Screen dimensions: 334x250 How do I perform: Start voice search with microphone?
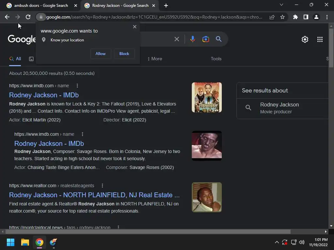point(192,39)
